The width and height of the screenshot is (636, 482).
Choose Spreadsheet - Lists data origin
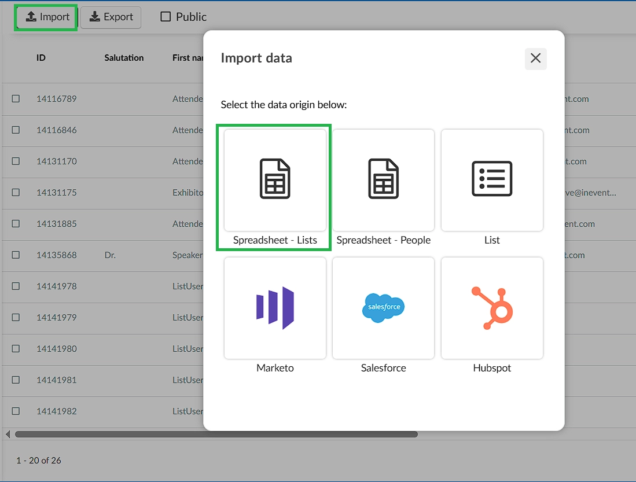coord(275,180)
